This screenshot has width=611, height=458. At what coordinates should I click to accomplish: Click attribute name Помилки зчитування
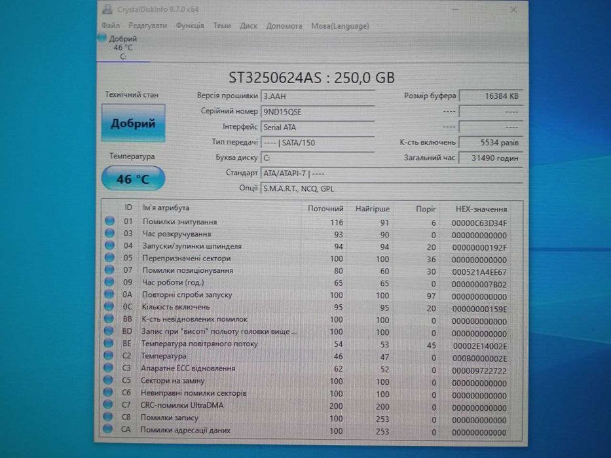point(179,222)
